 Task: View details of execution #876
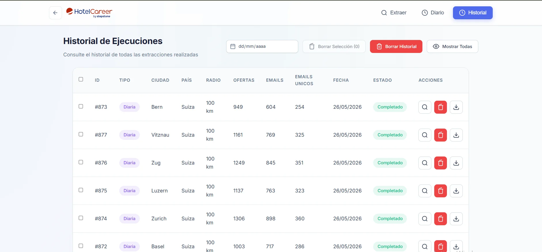pos(425,163)
